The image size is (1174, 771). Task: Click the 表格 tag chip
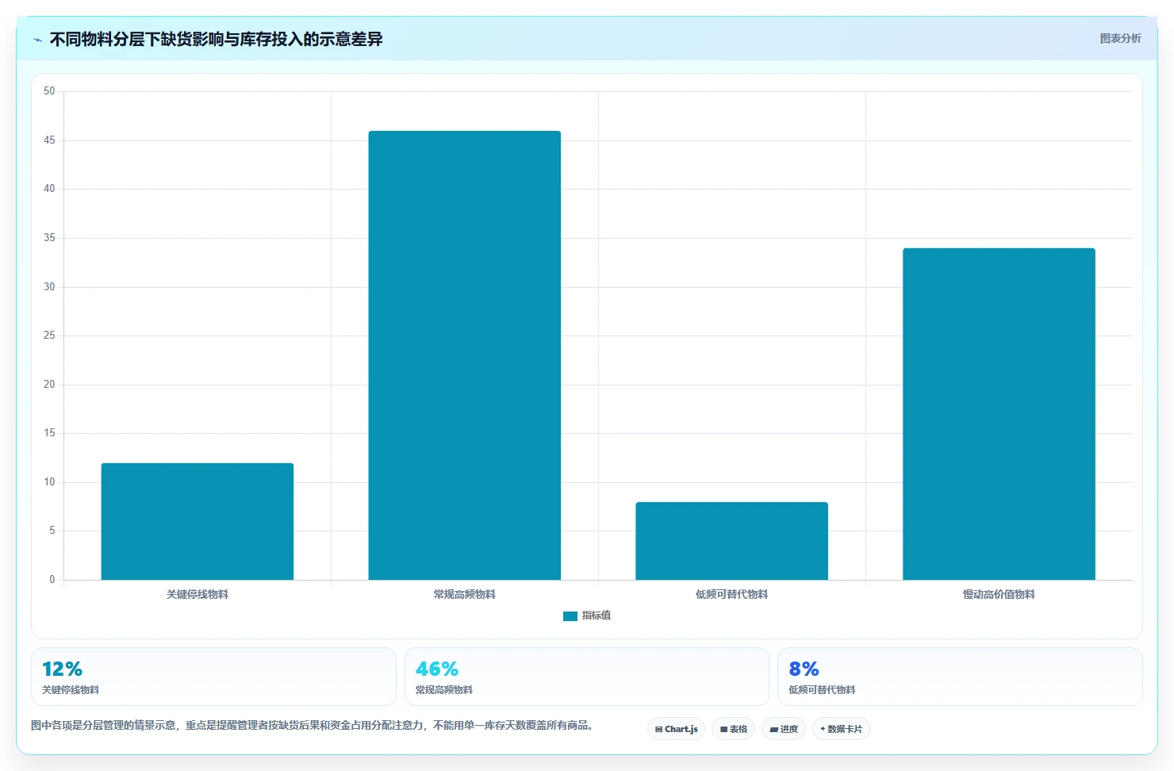[x=733, y=729]
